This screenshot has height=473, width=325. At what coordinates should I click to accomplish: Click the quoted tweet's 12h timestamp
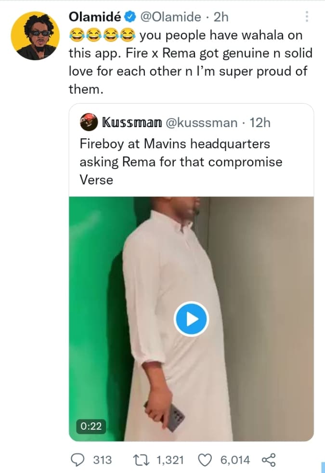260,122
